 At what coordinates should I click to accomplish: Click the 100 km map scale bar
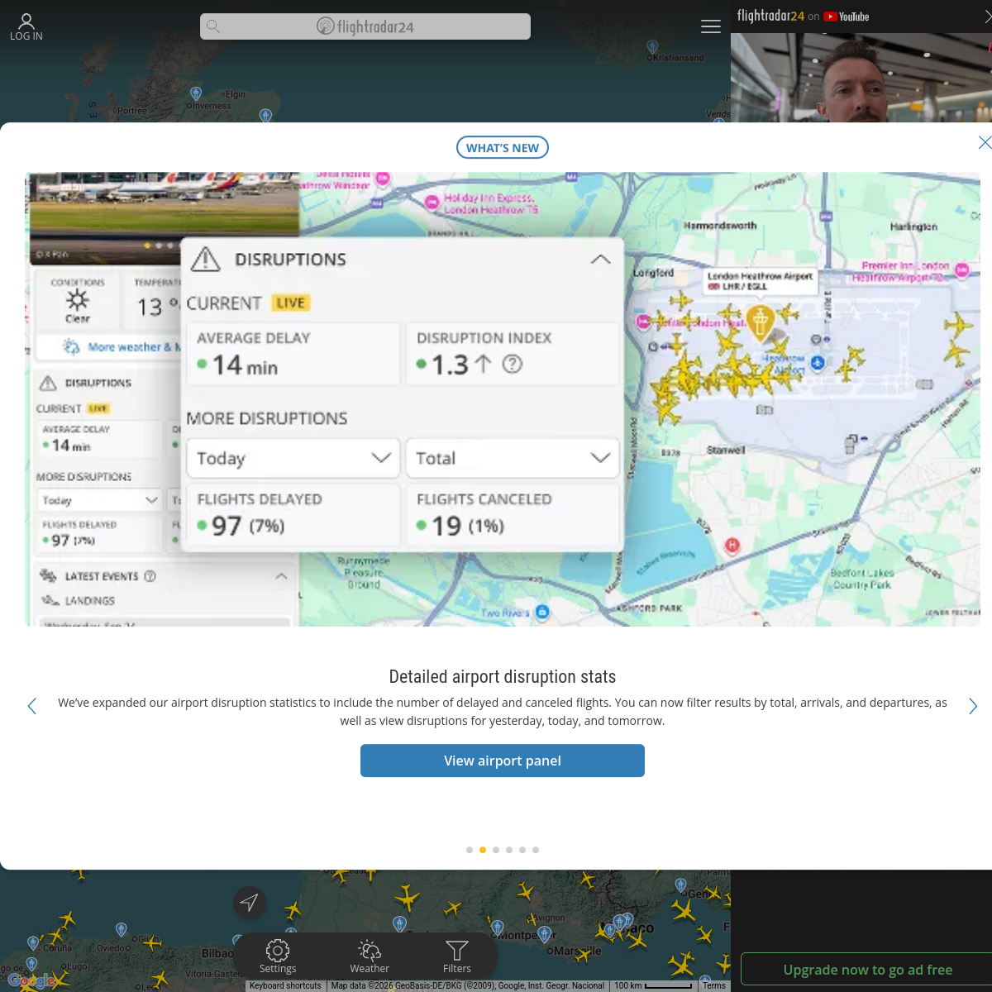click(651, 985)
